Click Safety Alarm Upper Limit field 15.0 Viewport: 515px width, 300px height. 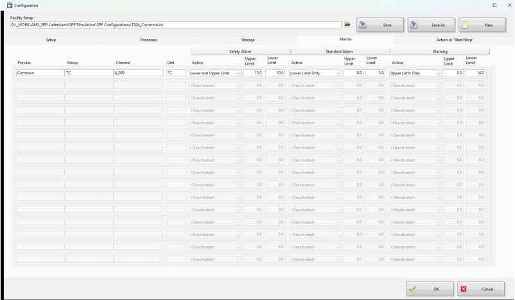(253, 73)
